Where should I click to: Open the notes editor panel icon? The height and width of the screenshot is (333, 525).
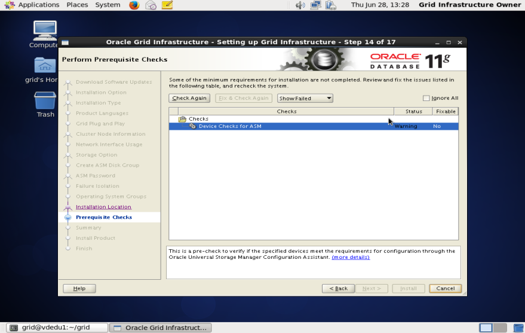[x=167, y=5]
